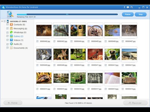
Task: Toggle the WhatsApp (0) checkbox
Action: (7, 32)
